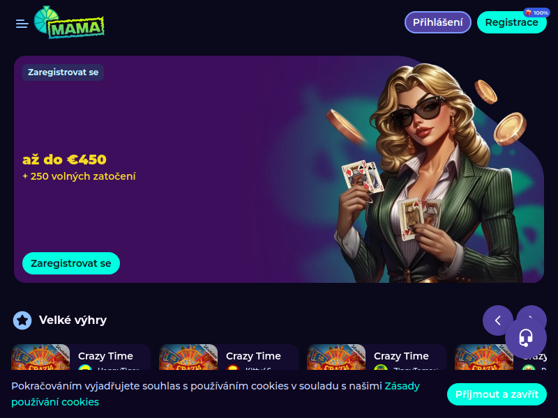Open fourth Crazy Time game thumbnail
The image size is (558, 418).
pos(484,357)
